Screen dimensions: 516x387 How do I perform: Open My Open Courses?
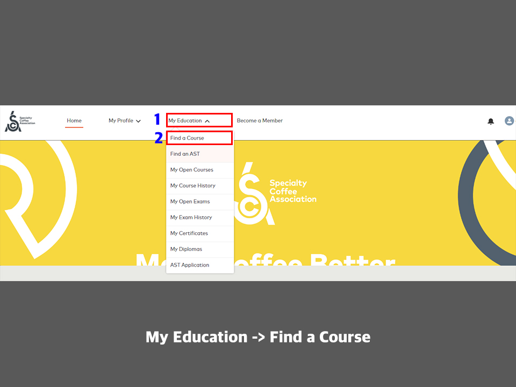(200, 170)
